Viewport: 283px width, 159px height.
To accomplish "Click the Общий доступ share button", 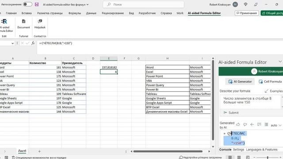I will [272, 13].
